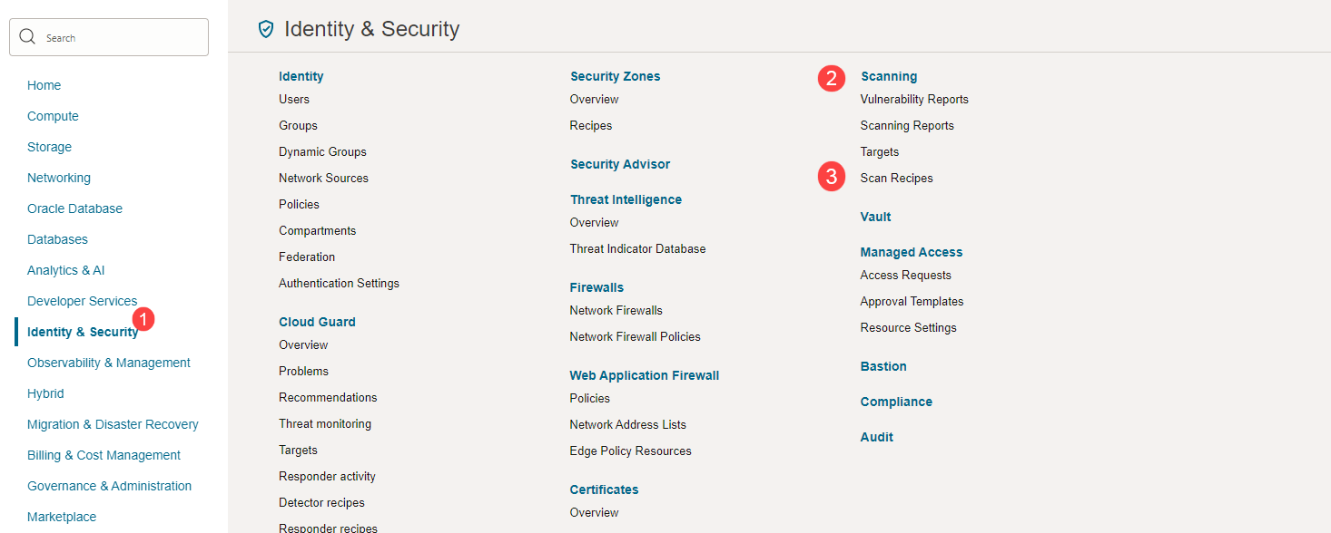1331x533 pixels.
Task: Open Detector recipes link
Action: coord(321,502)
